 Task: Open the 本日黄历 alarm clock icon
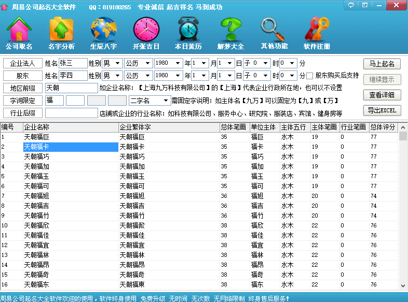click(x=188, y=30)
